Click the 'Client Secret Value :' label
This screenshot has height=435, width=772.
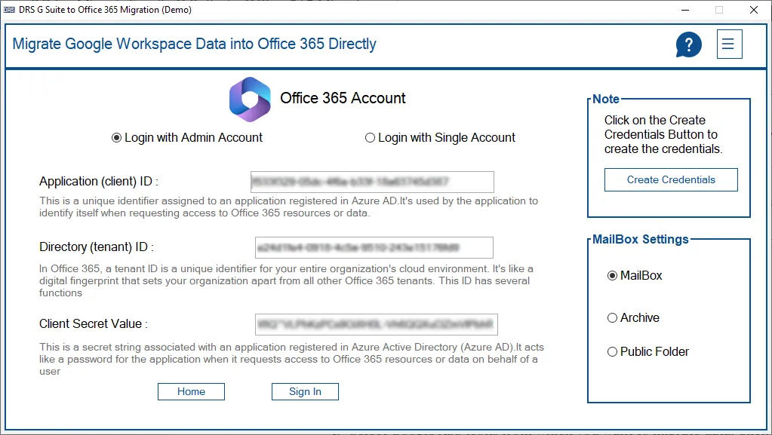point(94,323)
